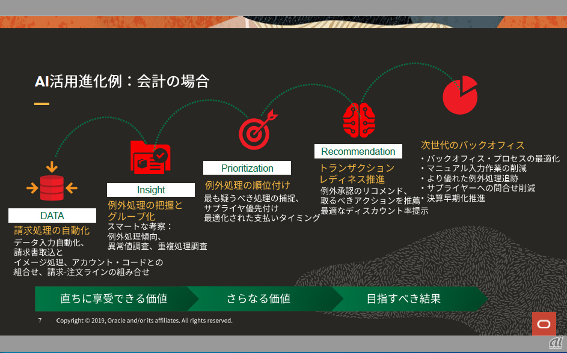567x353 pixels.
Task: Click the slide title AI活用進化例：会計の場合
Action: pos(121,81)
